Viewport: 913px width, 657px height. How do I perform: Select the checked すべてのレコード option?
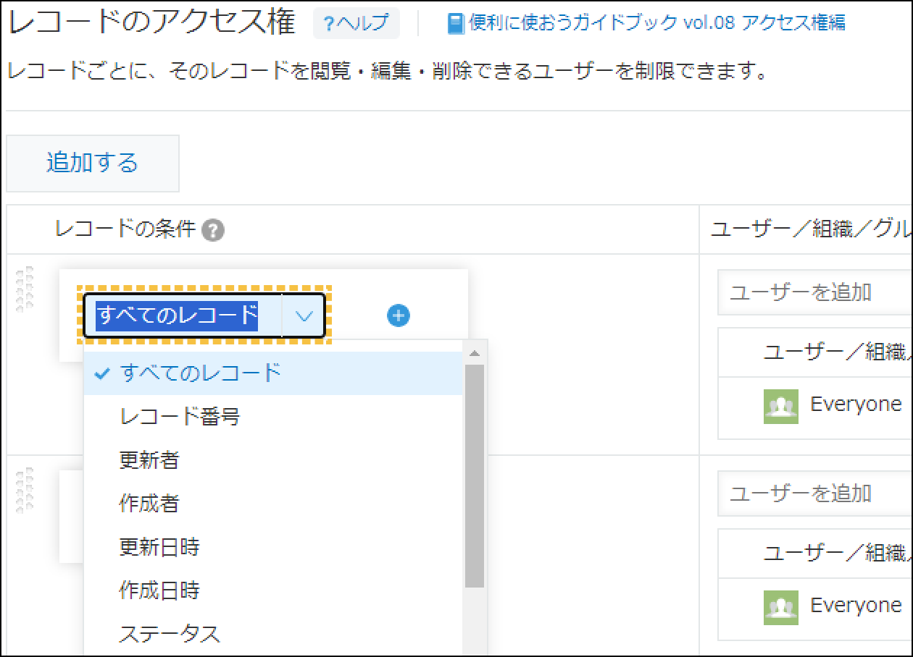[x=200, y=373]
